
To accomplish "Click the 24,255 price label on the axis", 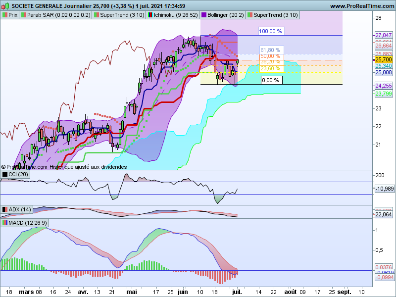I will 383,86.
